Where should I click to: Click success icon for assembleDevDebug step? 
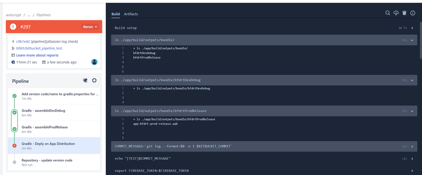point(14,112)
